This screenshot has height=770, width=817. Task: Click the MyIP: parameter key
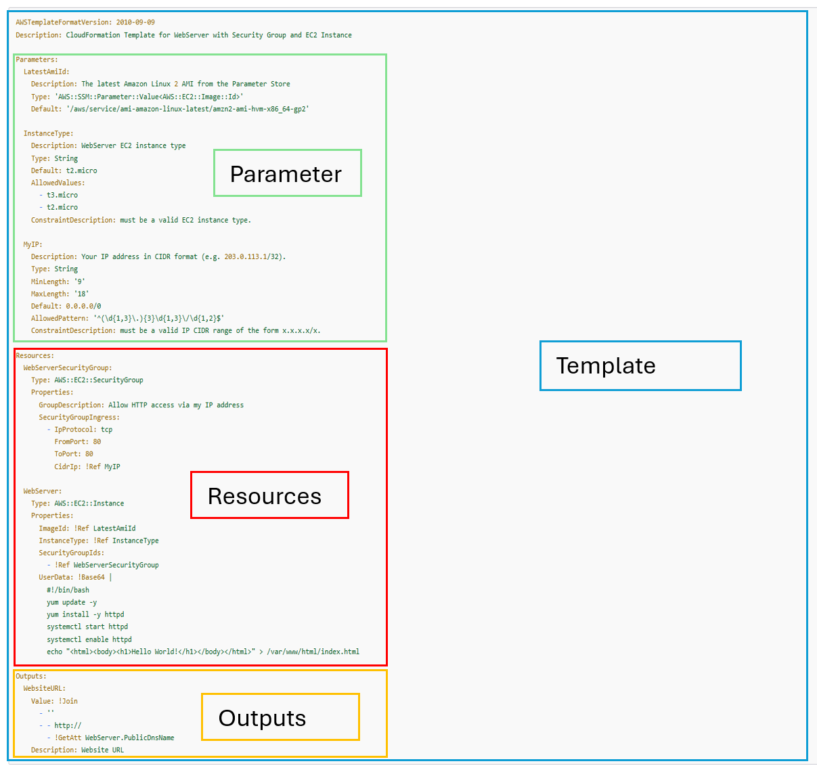click(32, 244)
